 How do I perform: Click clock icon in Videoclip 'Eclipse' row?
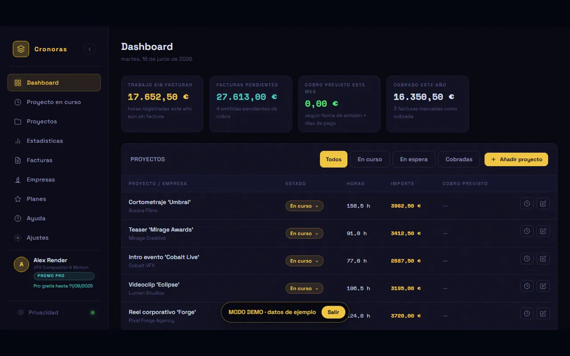coord(527,286)
